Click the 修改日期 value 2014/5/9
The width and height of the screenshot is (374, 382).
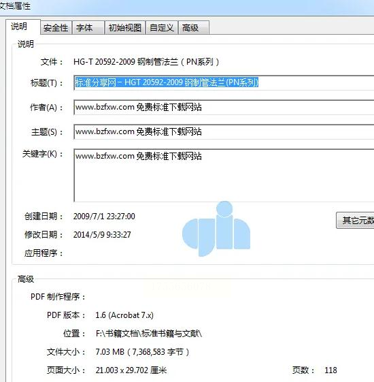coord(102,235)
